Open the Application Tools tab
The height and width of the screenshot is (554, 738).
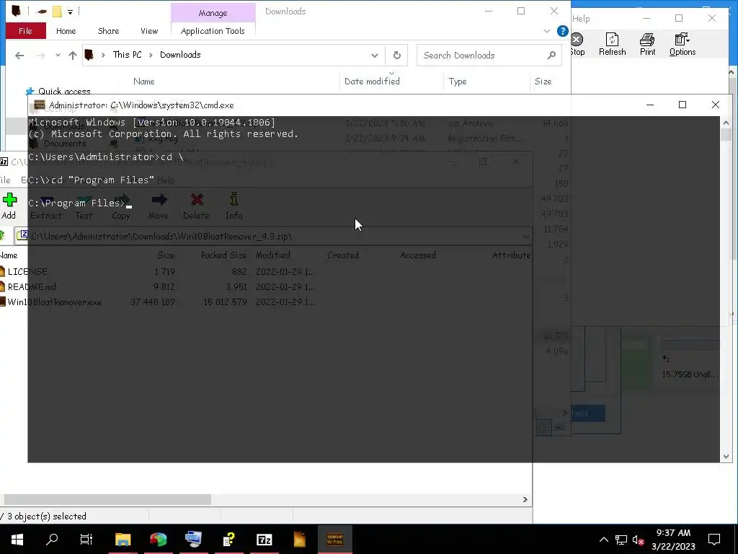[x=213, y=31]
